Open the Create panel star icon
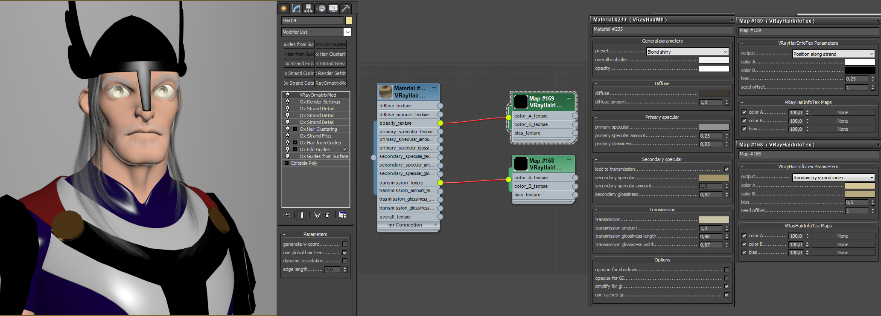Screen dimensions: 881x316 pyautogui.click(x=284, y=9)
